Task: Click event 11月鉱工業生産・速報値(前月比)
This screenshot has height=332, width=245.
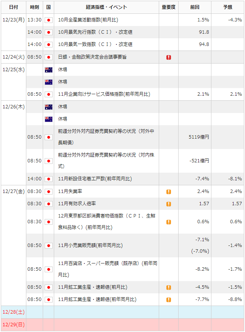Action: [x=93, y=287]
